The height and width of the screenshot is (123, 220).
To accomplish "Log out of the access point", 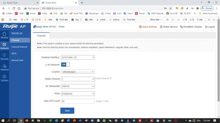I will (x=210, y=27).
